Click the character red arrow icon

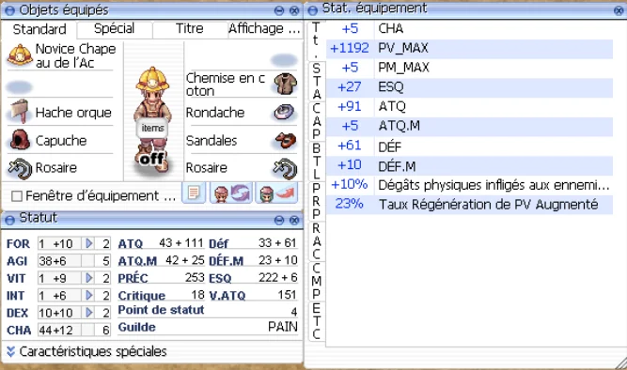click(276, 193)
